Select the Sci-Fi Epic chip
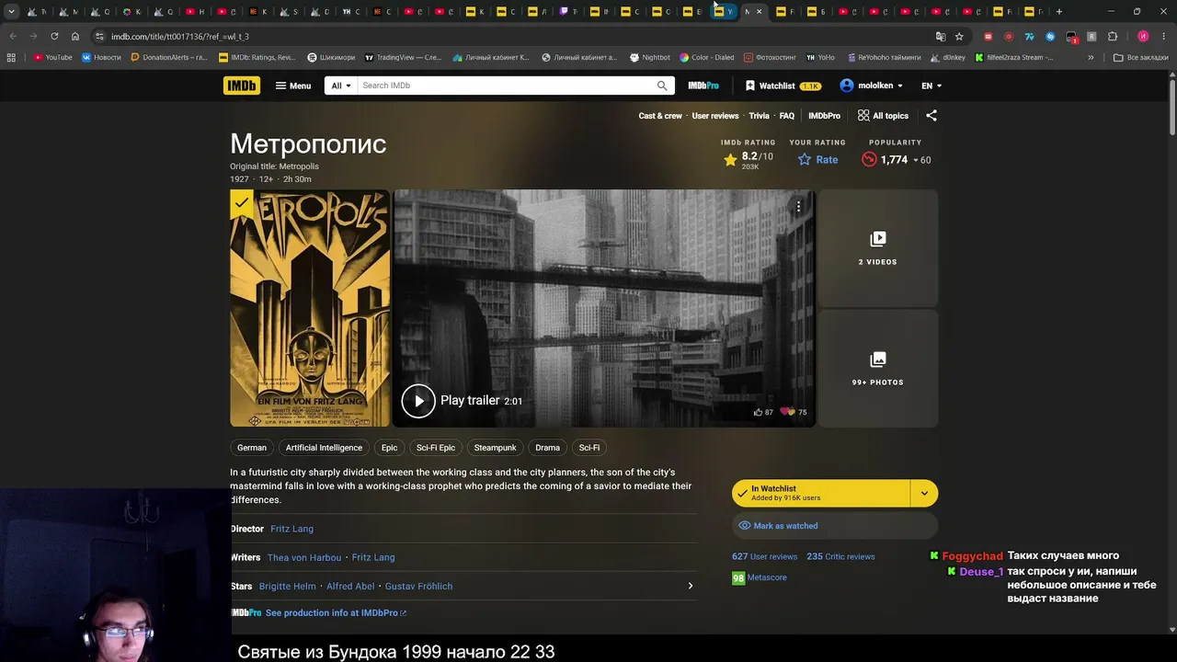This screenshot has width=1177, height=662. click(436, 448)
